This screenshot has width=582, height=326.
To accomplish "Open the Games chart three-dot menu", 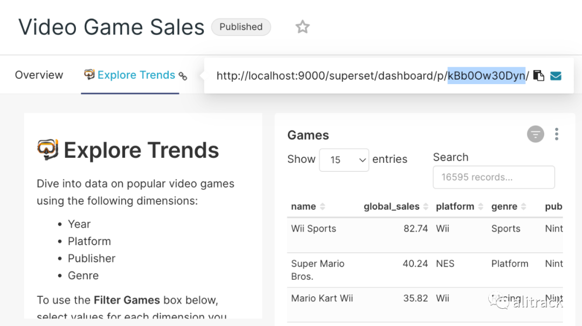I will [557, 134].
